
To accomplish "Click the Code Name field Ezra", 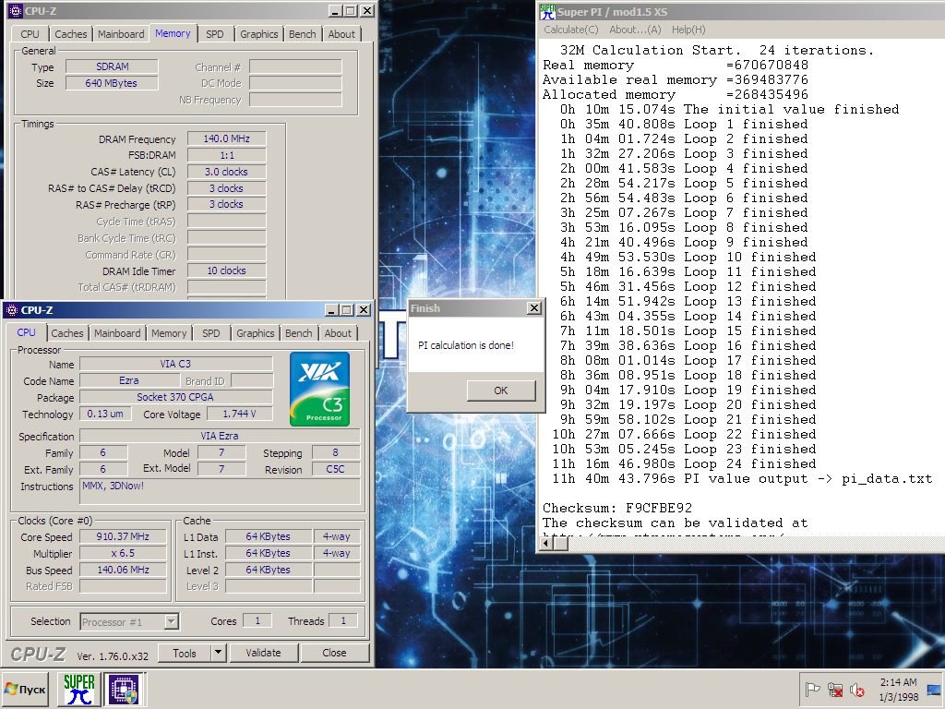I will pyautogui.click(x=129, y=380).
